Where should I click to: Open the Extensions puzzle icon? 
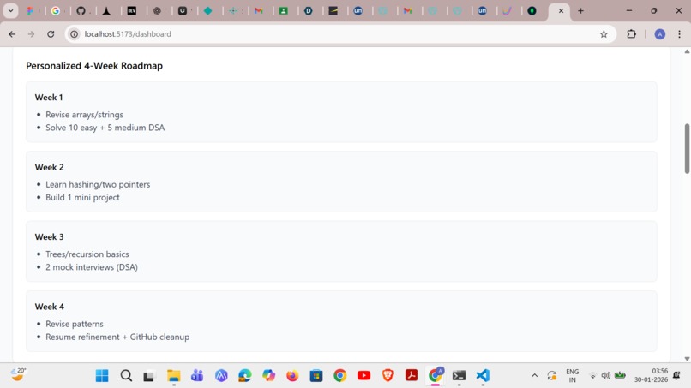coord(632,34)
